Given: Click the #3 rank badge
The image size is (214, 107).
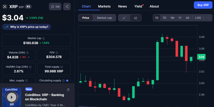Looking at the screenshot, I should point(28,6).
